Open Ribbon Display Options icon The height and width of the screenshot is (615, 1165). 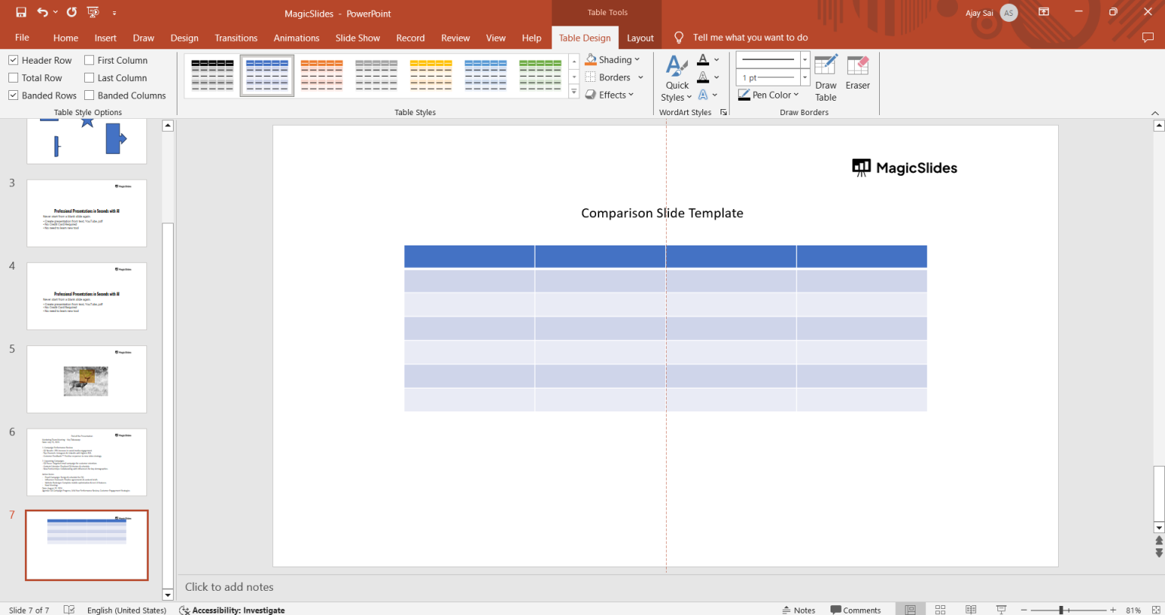(x=1044, y=12)
